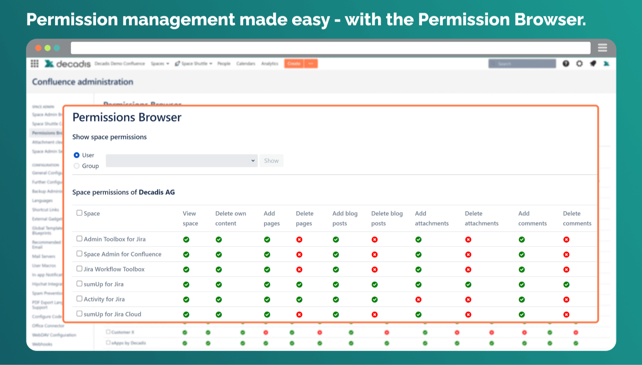Image resolution: width=642 pixels, height=365 pixels.
Task: Expand the Spaces menu
Action: click(160, 64)
